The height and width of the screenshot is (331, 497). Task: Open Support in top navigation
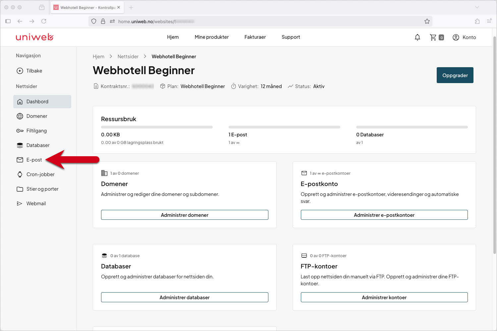(x=291, y=37)
